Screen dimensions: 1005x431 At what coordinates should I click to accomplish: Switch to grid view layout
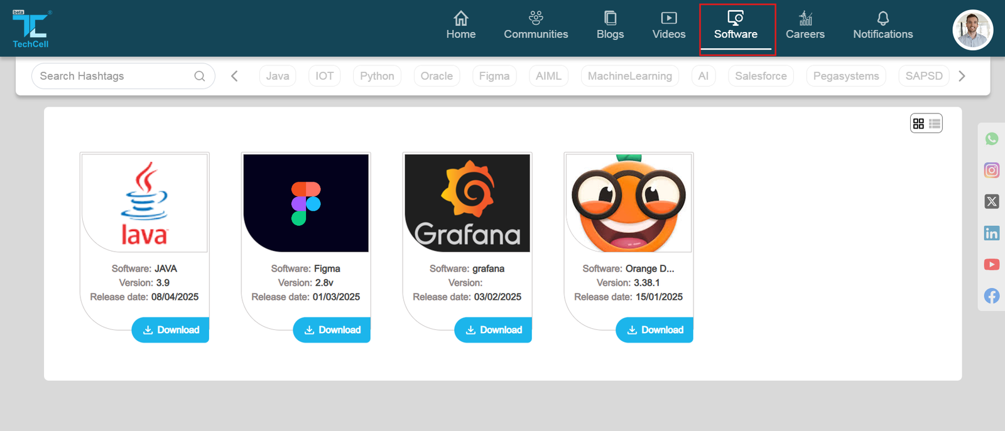click(918, 124)
